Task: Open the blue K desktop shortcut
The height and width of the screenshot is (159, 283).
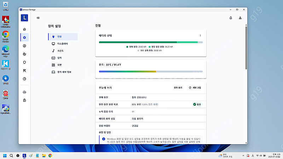Action: (x=6, y=65)
